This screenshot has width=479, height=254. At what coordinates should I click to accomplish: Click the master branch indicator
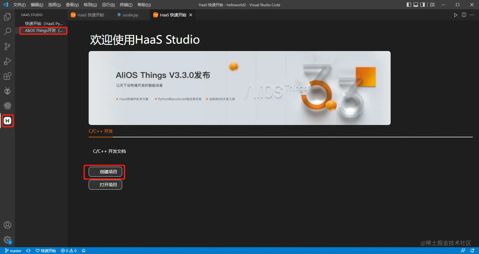(x=13, y=251)
